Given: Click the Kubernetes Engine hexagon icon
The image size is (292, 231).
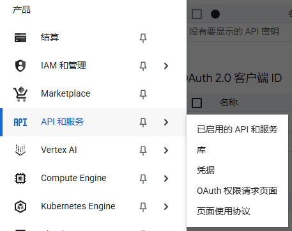Looking at the screenshot, I should [x=20, y=207].
